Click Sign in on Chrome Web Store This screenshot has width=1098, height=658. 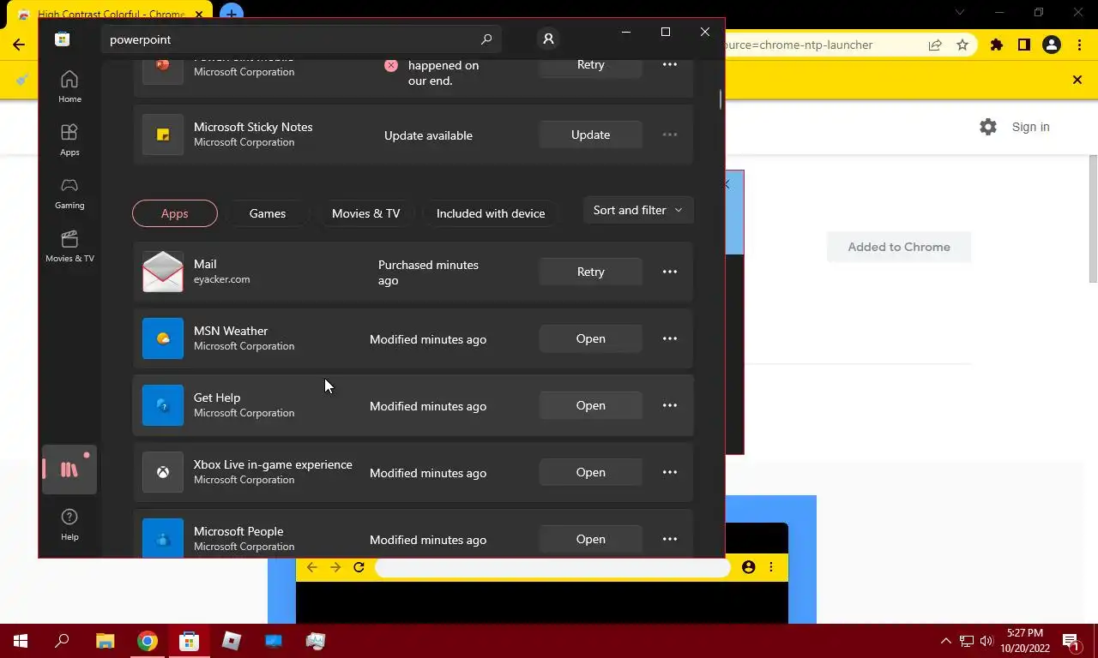[x=1030, y=127]
